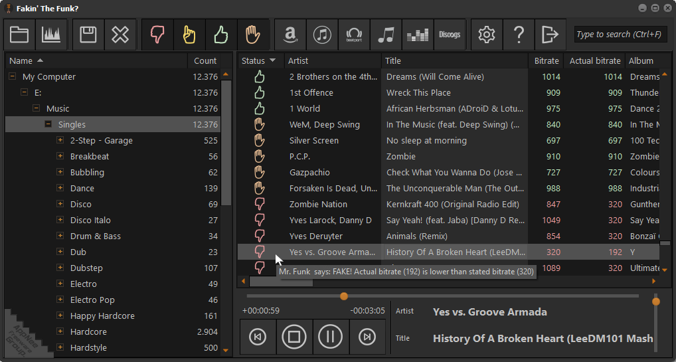This screenshot has width=676, height=362.
Task: Collapse the Music folder node
Action: [37, 109]
